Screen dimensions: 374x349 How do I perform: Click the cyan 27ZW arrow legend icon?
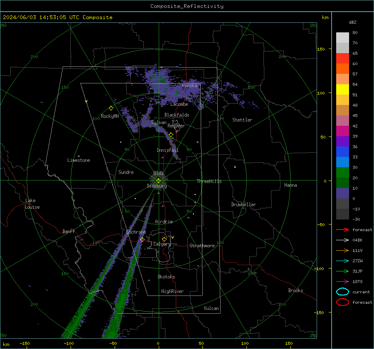point(342,261)
